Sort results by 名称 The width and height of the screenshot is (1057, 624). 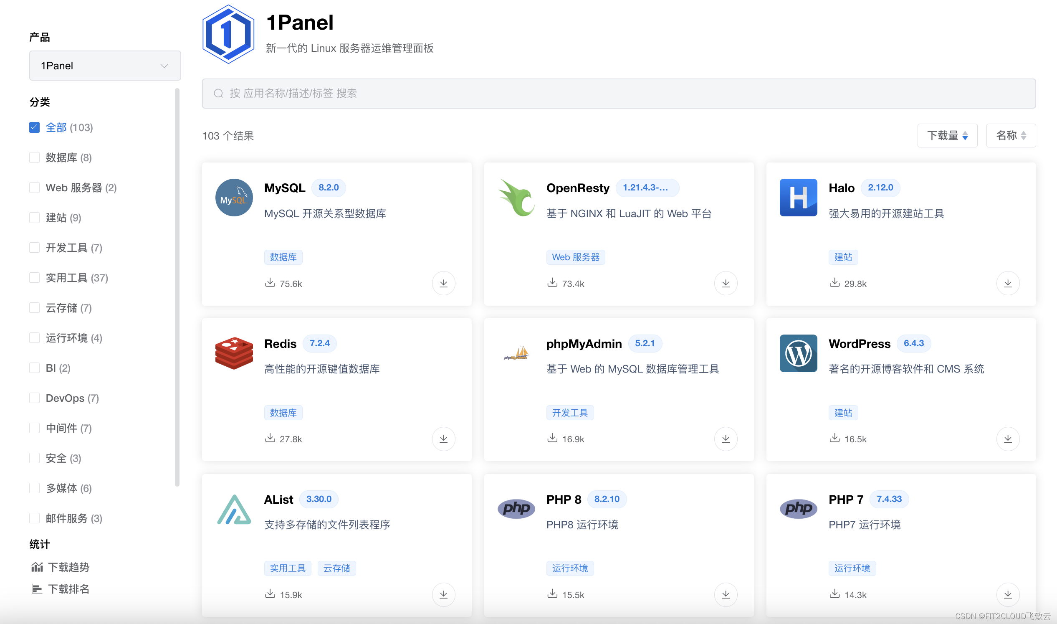[1010, 135]
